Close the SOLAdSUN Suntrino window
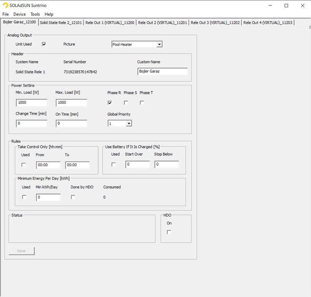The width and height of the screenshot is (311, 297). [x=303, y=5]
